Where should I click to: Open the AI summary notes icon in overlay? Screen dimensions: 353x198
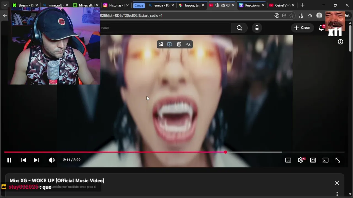tap(179, 44)
